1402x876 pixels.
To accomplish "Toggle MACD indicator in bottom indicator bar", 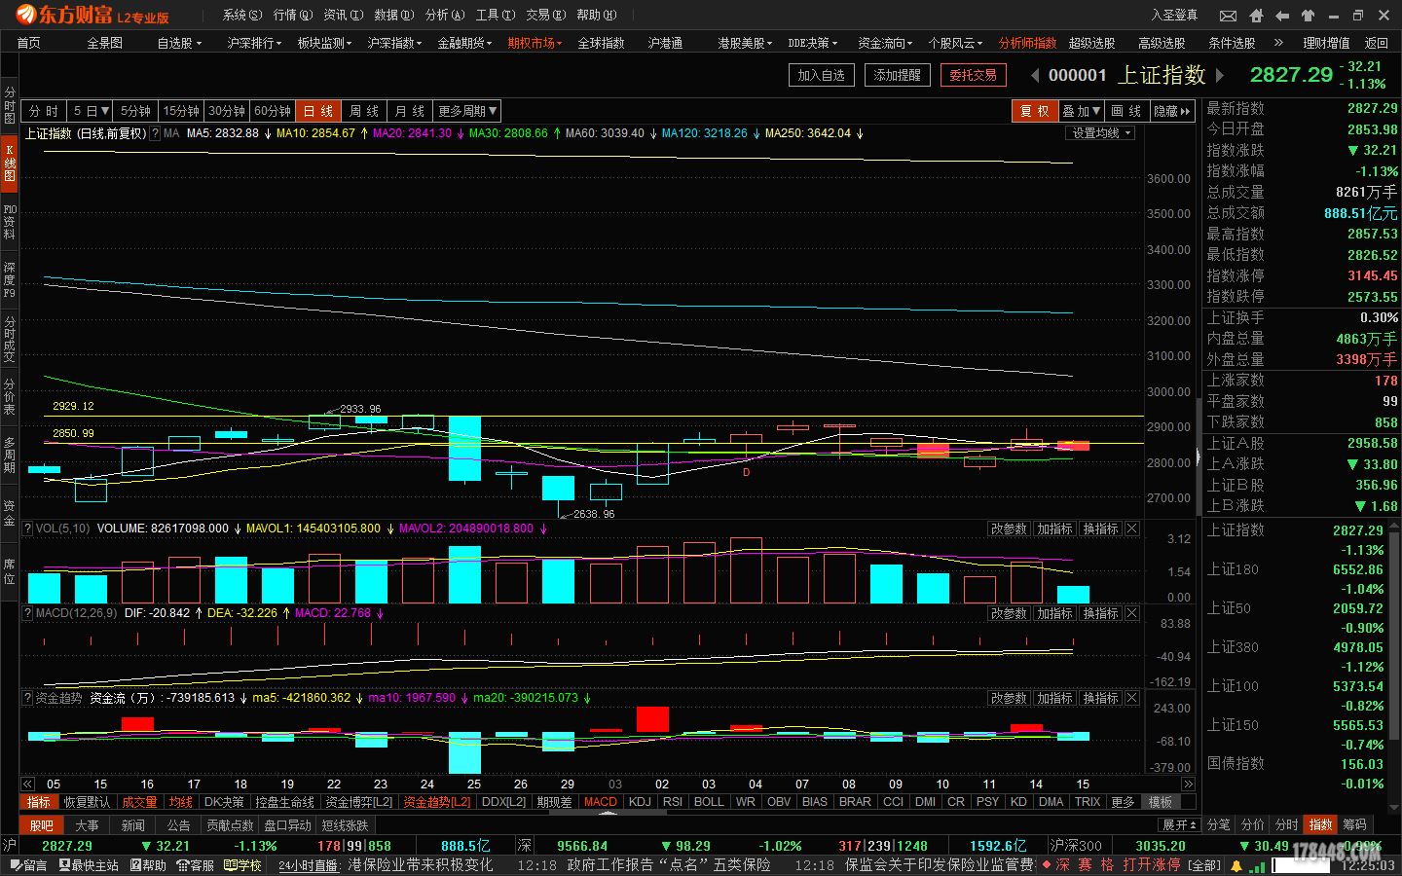I will coord(601,802).
